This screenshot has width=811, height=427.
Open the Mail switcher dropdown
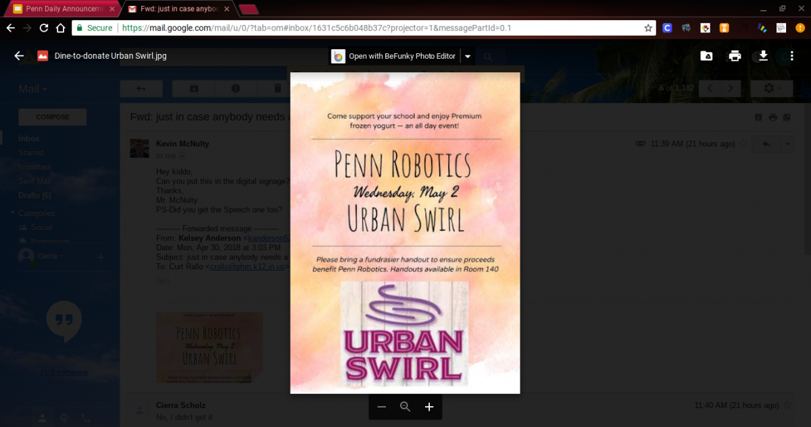tap(32, 89)
